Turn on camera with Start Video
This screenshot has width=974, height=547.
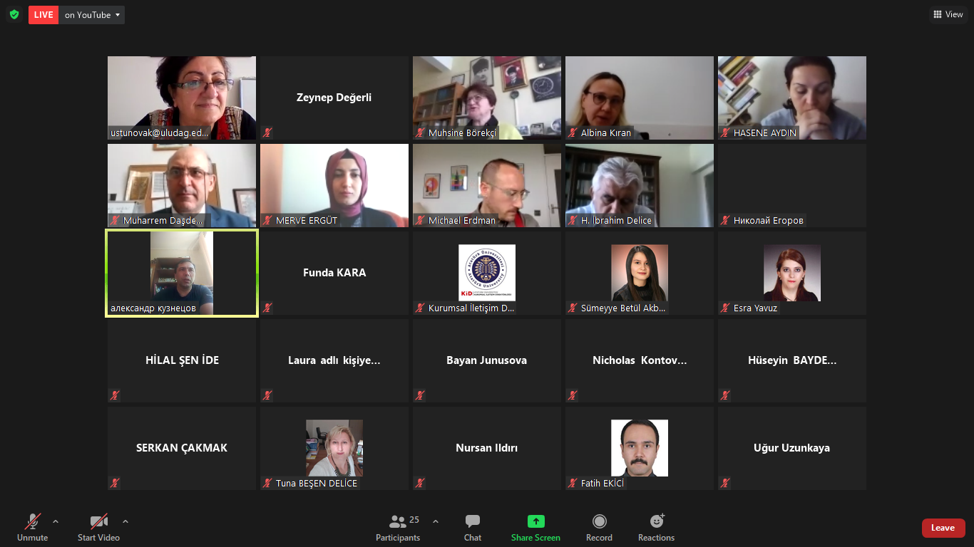(x=98, y=527)
